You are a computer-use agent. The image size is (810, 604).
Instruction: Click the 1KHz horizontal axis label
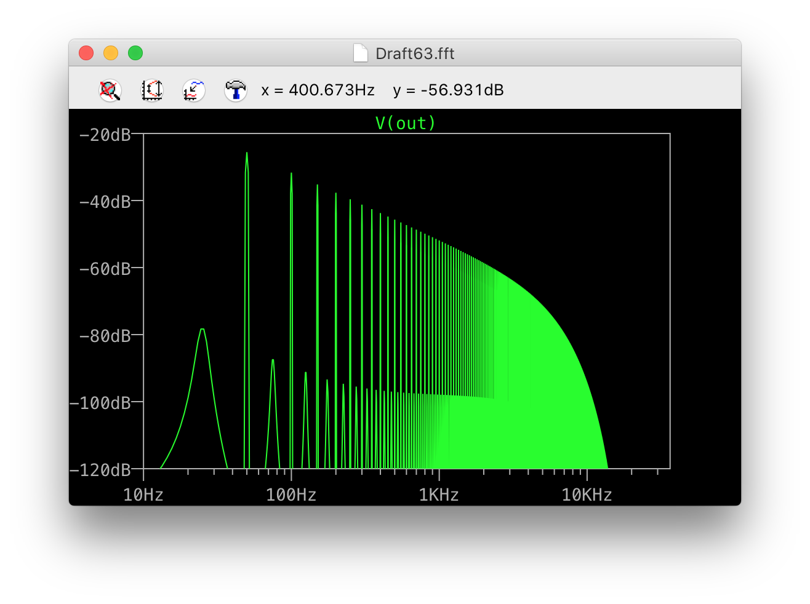pyautogui.click(x=439, y=495)
